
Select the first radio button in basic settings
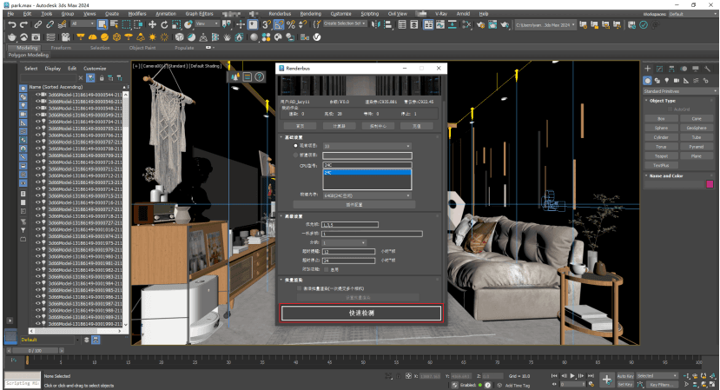[x=295, y=146]
